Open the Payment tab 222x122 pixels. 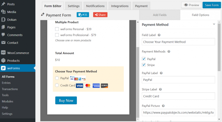(141, 6)
